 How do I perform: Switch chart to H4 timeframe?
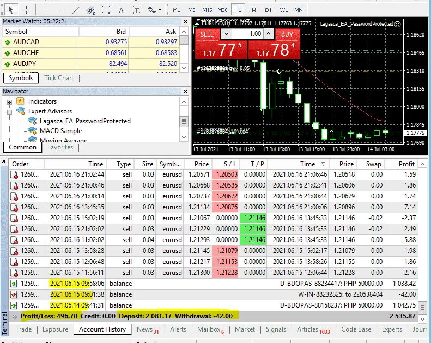click(253, 10)
